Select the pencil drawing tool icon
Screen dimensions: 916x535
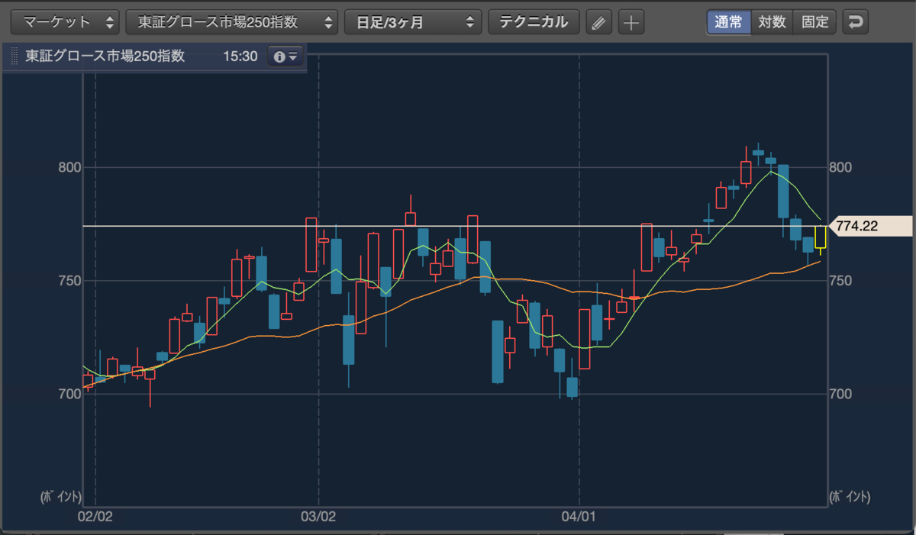click(599, 22)
